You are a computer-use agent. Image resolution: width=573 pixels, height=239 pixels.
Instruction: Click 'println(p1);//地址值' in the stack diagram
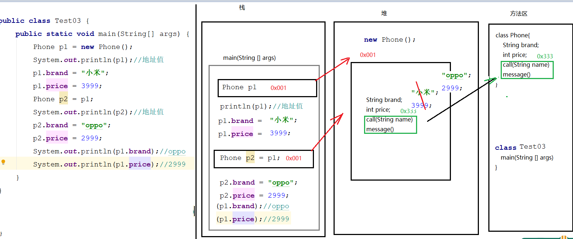pyautogui.click(x=262, y=106)
